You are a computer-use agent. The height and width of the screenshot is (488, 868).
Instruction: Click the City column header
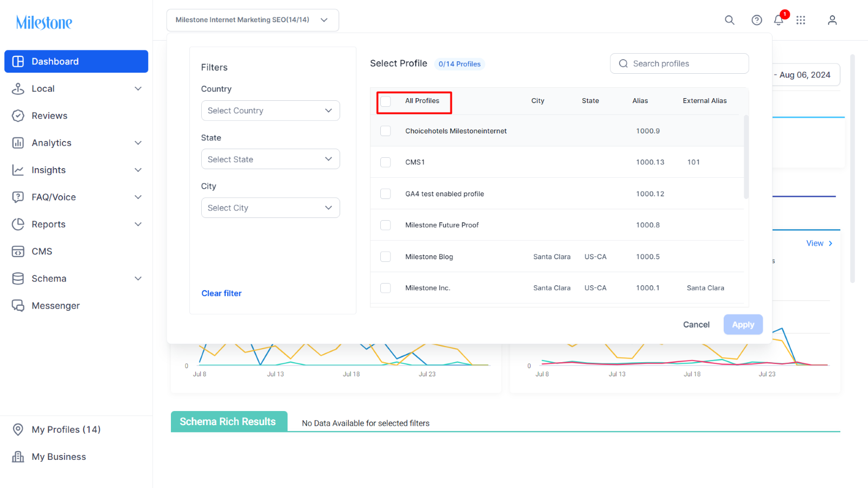click(x=538, y=101)
